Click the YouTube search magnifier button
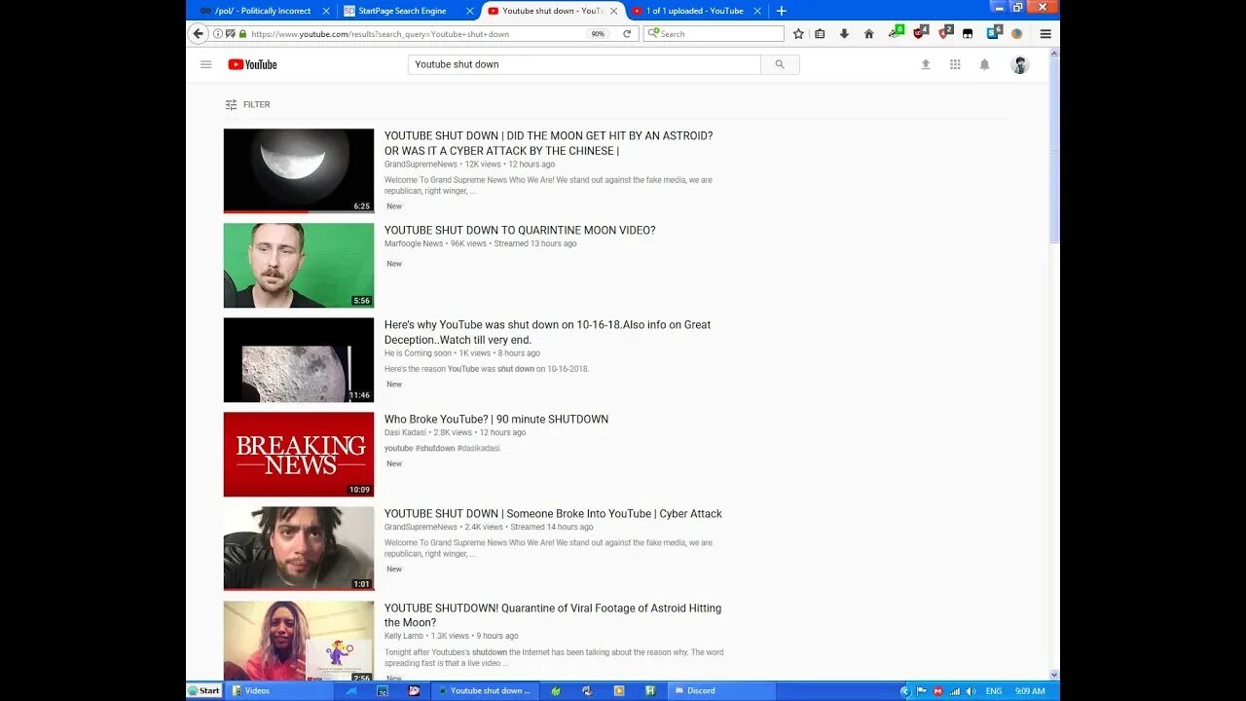1246x701 pixels. (x=780, y=64)
